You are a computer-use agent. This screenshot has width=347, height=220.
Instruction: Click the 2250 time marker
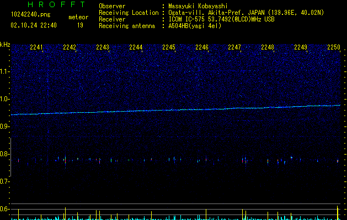(x=334, y=47)
